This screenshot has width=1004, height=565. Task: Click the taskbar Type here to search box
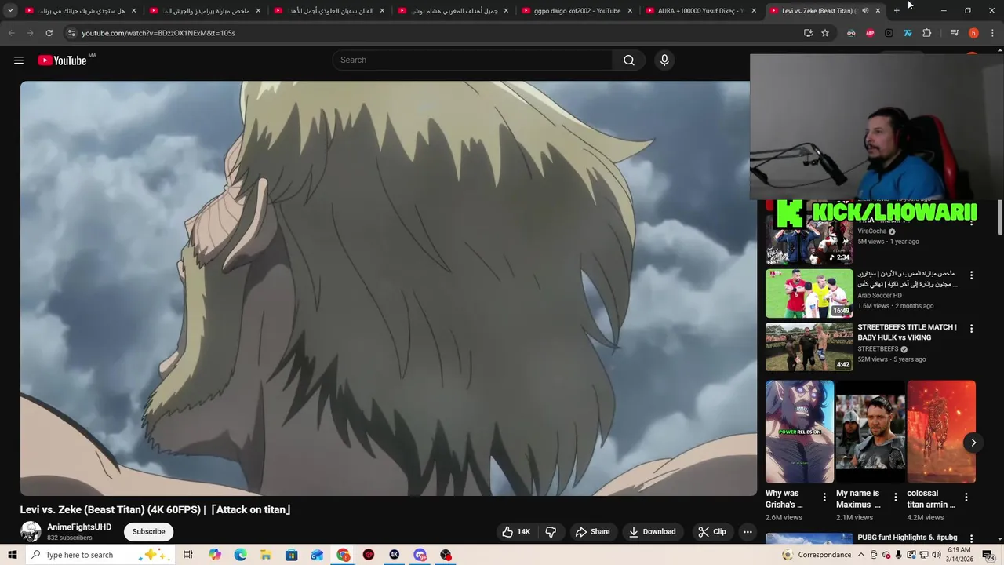click(x=100, y=555)
